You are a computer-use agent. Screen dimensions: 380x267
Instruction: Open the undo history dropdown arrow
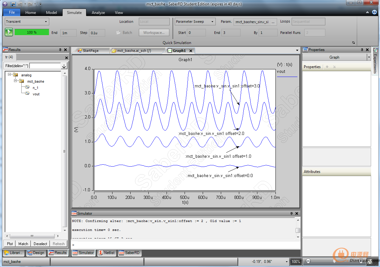coord(25,4)
